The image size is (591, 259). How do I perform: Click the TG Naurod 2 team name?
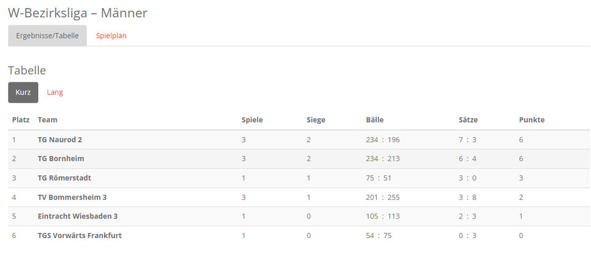tap(60, 140)
